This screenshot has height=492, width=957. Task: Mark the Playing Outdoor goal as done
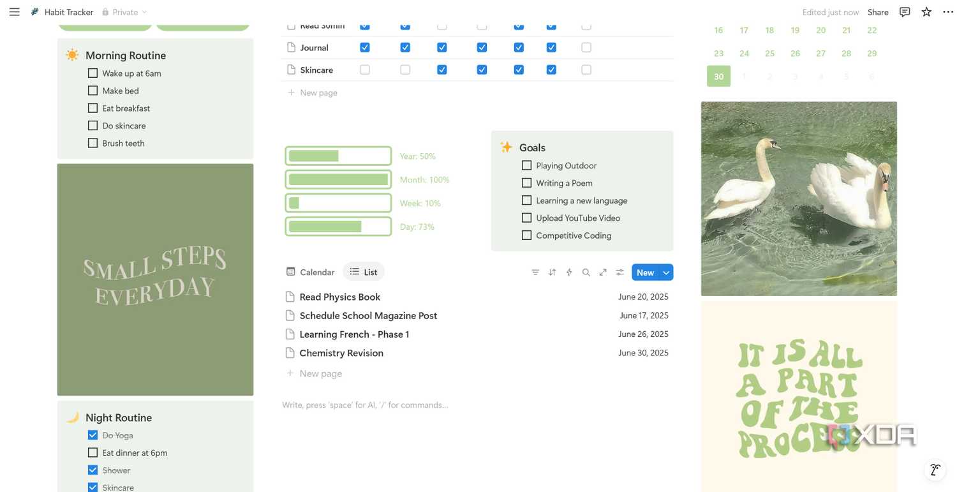point(526,165)
